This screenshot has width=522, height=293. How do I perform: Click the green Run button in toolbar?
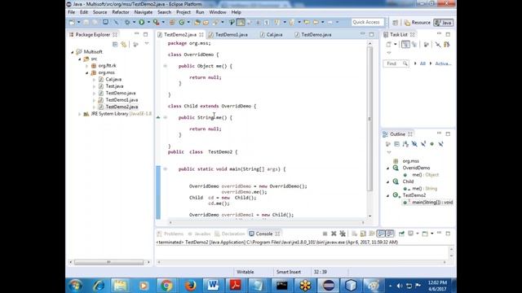(142, 22)
